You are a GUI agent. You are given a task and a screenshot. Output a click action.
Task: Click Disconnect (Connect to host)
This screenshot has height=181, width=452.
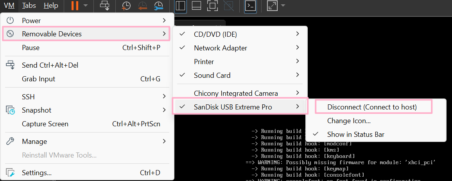[372, 107]
